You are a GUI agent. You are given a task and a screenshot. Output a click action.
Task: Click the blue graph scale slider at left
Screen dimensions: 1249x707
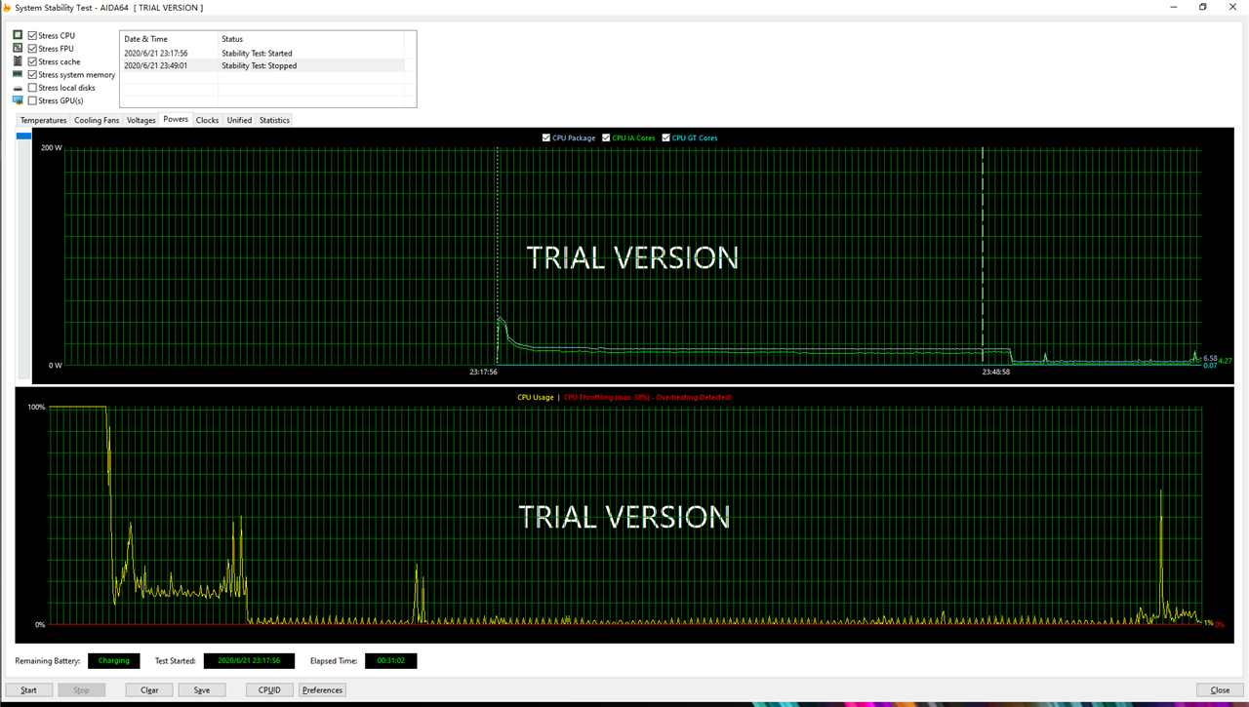pyautogui.click(x=24, y=137)
